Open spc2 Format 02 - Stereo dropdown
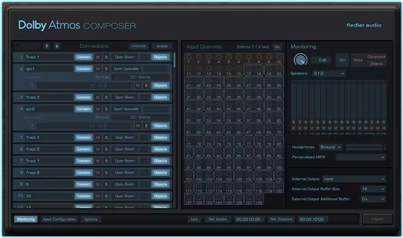Image resolution: width=403 pixels, height=238 pixels. 140,117
